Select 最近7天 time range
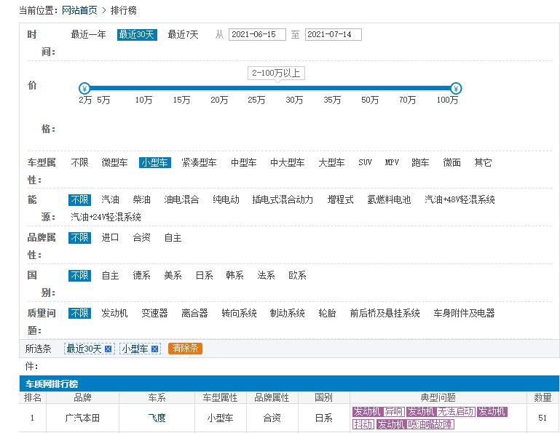The image size is (560, 433). (x=183, y=35)
